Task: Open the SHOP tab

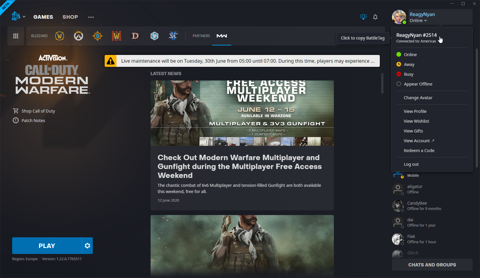Action: click(70, 17)
